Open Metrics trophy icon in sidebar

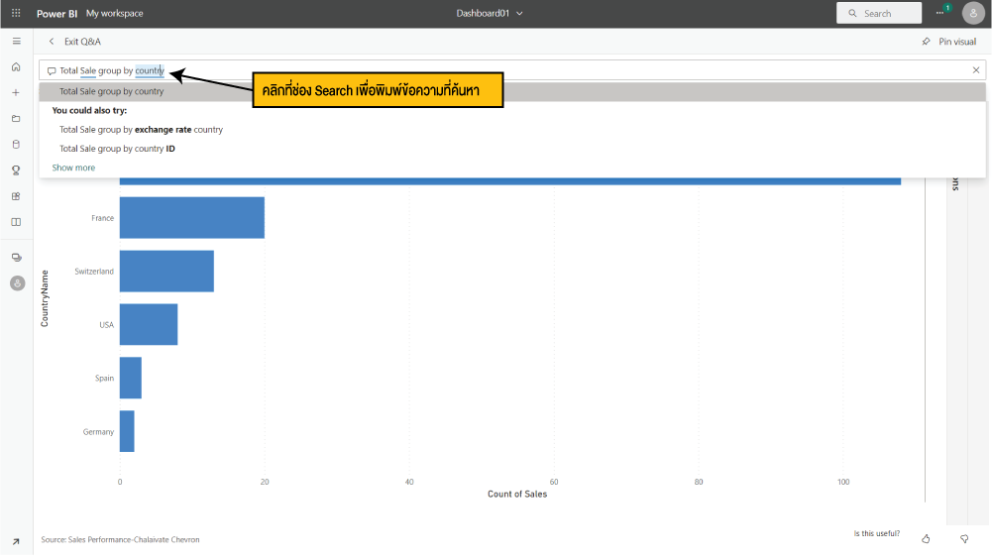16,169
